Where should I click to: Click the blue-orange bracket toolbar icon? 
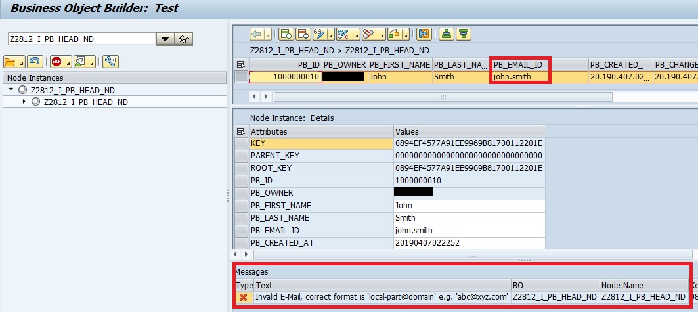tap(424, 33)
